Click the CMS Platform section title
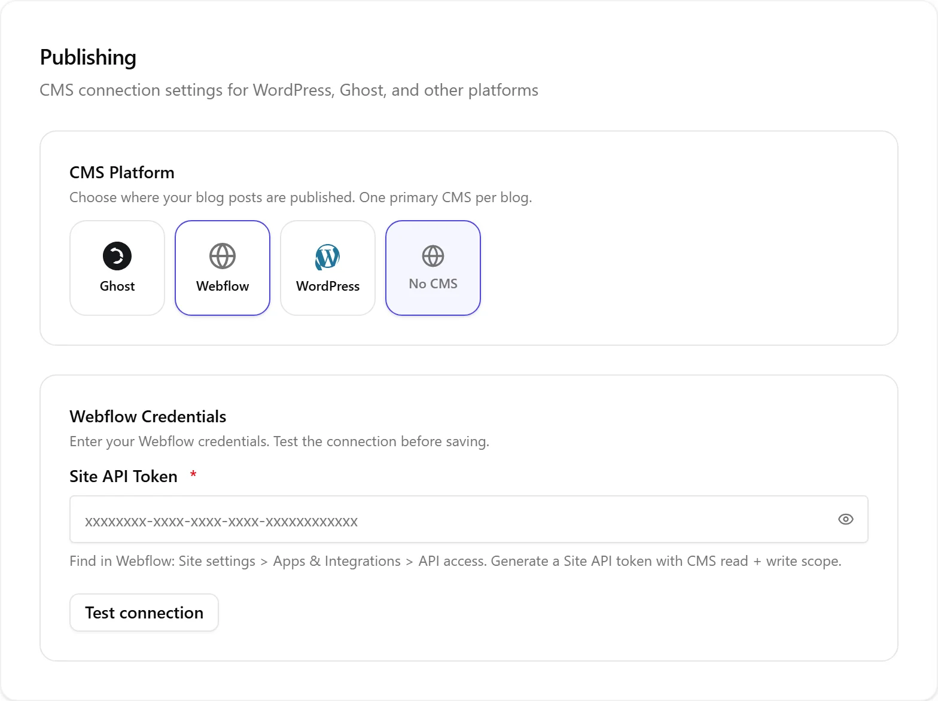Viewport: 938px width, 701px height. coord(122,172)
